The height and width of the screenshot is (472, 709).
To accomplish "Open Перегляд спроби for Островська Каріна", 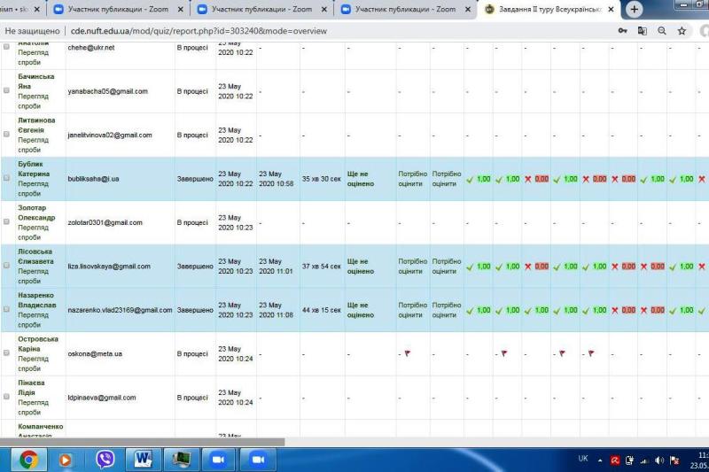I will (33, 364).
